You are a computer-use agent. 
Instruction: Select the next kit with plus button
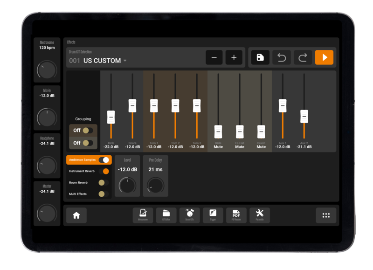[234, 57]
